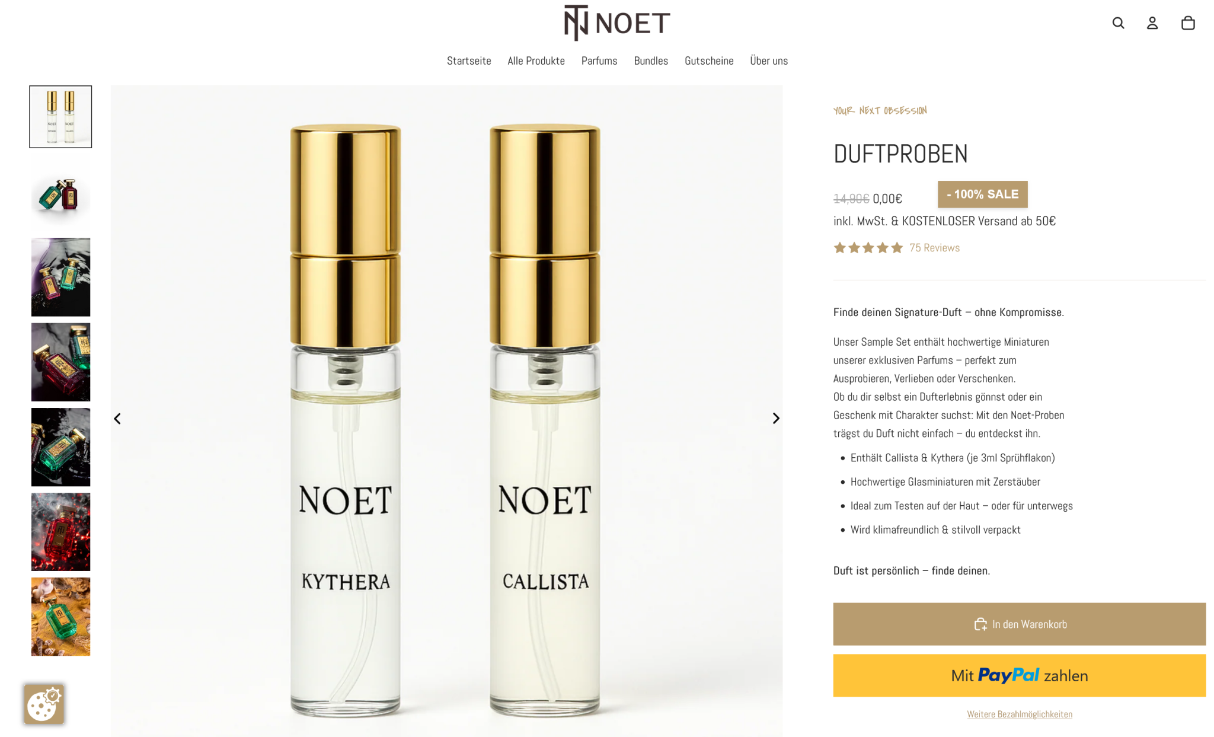Screen dimensions: 1214x737
Task: Click the NOET logo
Action: pyautogui.click(x=616, y=23)
